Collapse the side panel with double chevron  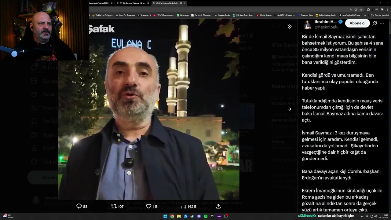click(289, 27)
